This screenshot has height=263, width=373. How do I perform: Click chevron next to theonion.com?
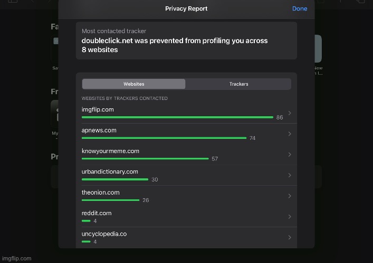pos(290,196)
